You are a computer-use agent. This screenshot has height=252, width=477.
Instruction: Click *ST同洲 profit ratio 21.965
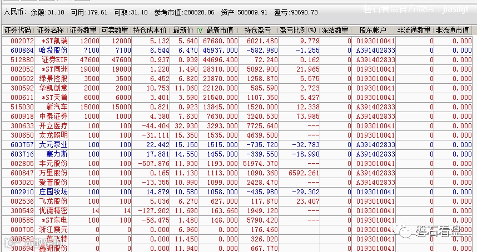[x=308, y=69]
